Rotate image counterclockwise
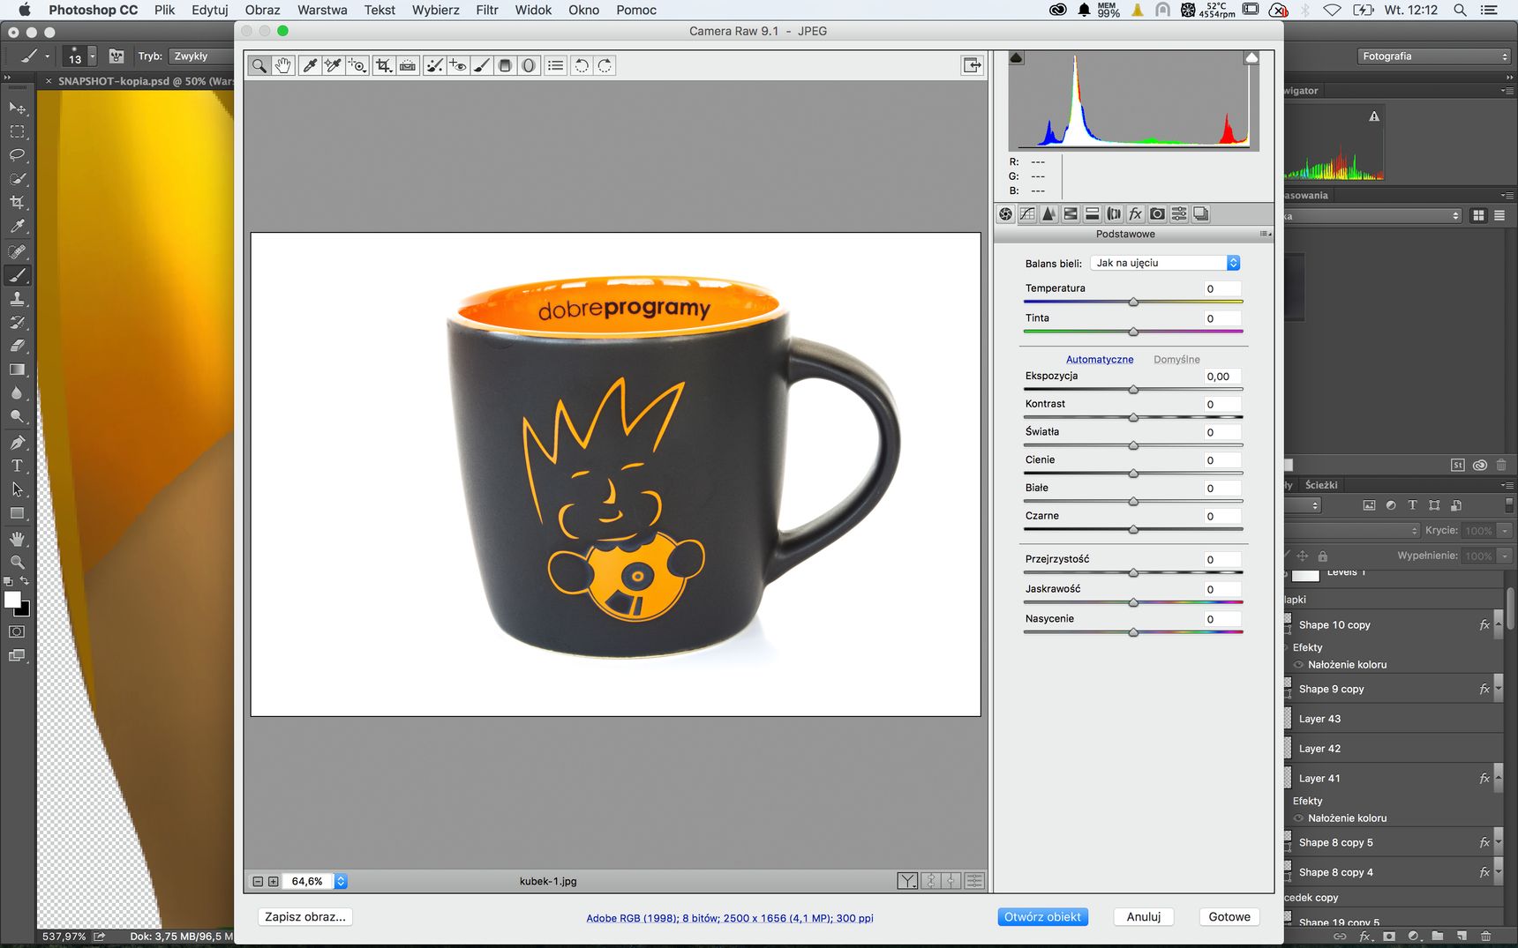1518x948 pixels. click(x=582, y=65)
